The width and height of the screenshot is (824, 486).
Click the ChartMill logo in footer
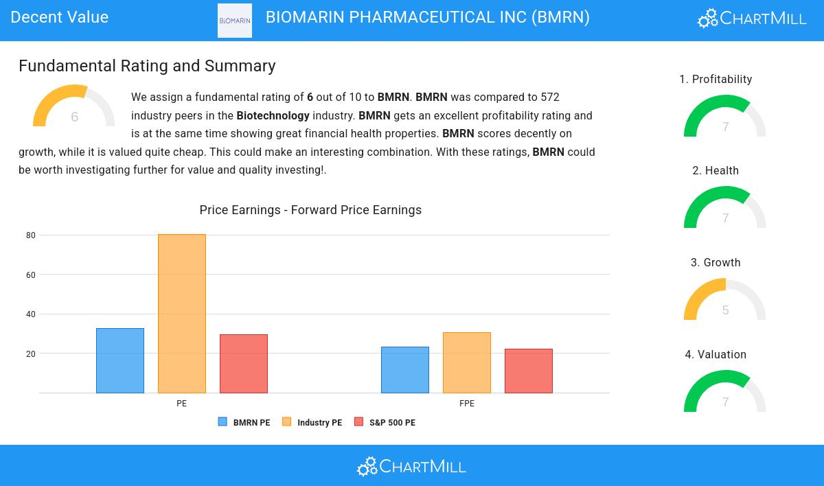(411, 467)
